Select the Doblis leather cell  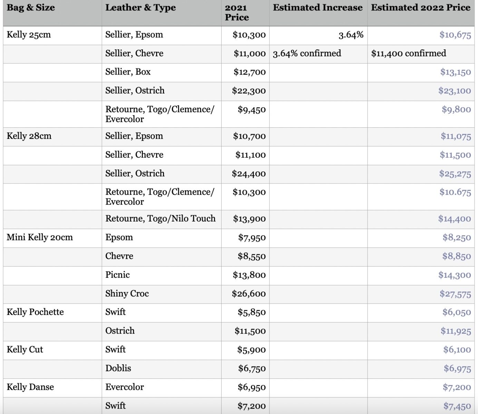coord(118,368)
